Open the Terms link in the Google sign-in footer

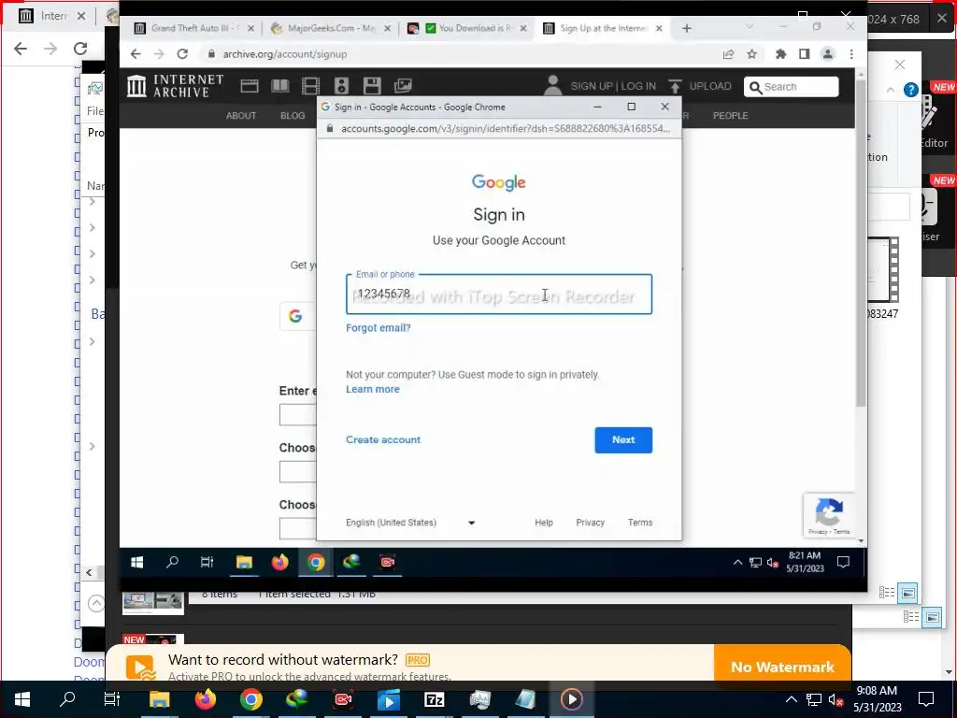[x=639, y=523]
